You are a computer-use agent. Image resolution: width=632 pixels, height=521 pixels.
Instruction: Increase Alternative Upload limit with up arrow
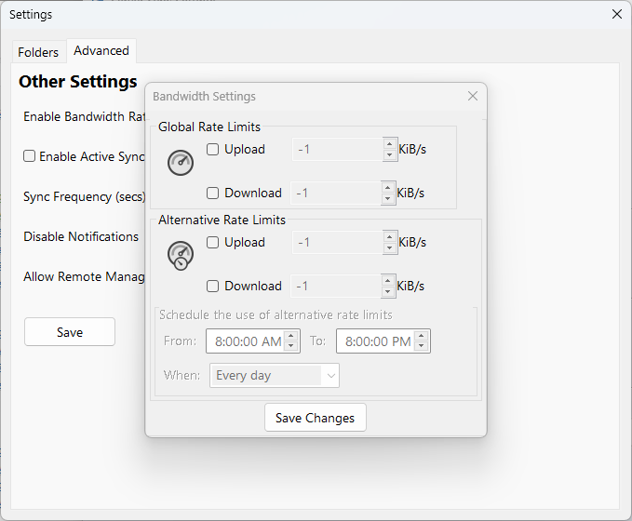coord(389,237)
